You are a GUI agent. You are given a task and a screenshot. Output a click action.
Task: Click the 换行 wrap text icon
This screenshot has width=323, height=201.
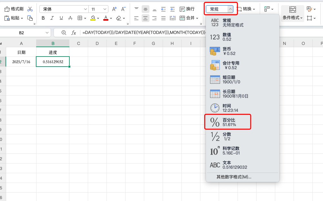click(183, 9)
